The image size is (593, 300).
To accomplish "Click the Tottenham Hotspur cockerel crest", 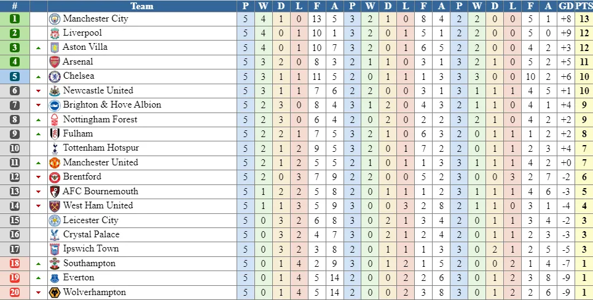I will coord(55,148).
